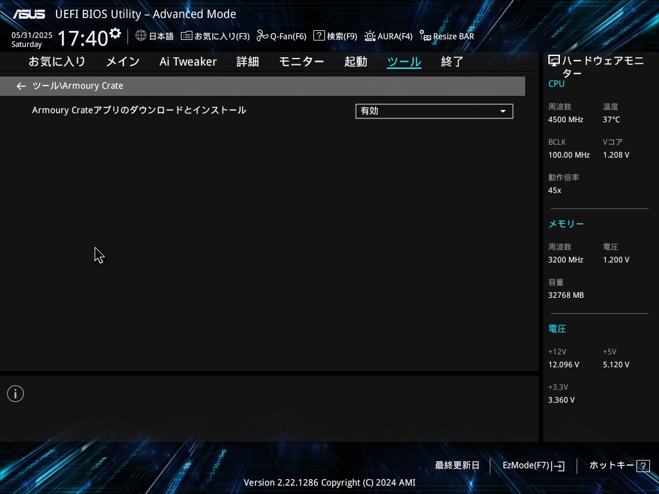Image resolution: width=659 pixels, height=494 pixels.
Task: Open the Ai Tweaker tab
Action: (x=188, y=62)
